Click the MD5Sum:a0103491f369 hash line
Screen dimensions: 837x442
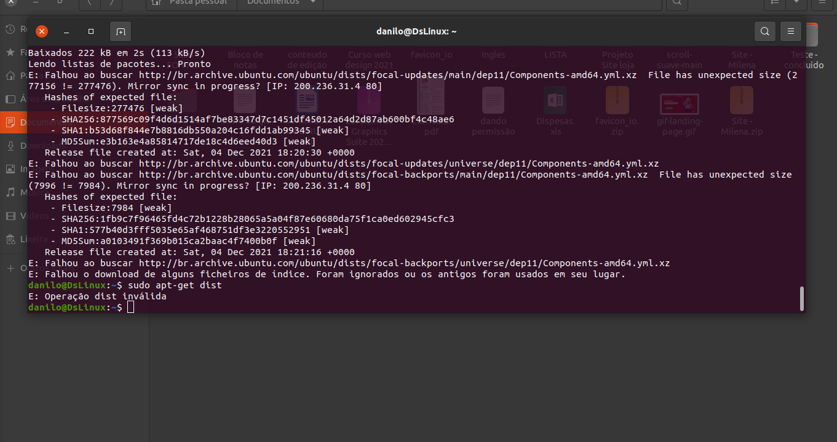pos(183,241)
